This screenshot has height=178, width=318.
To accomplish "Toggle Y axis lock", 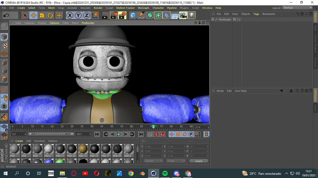I will (x=78, y=15).
